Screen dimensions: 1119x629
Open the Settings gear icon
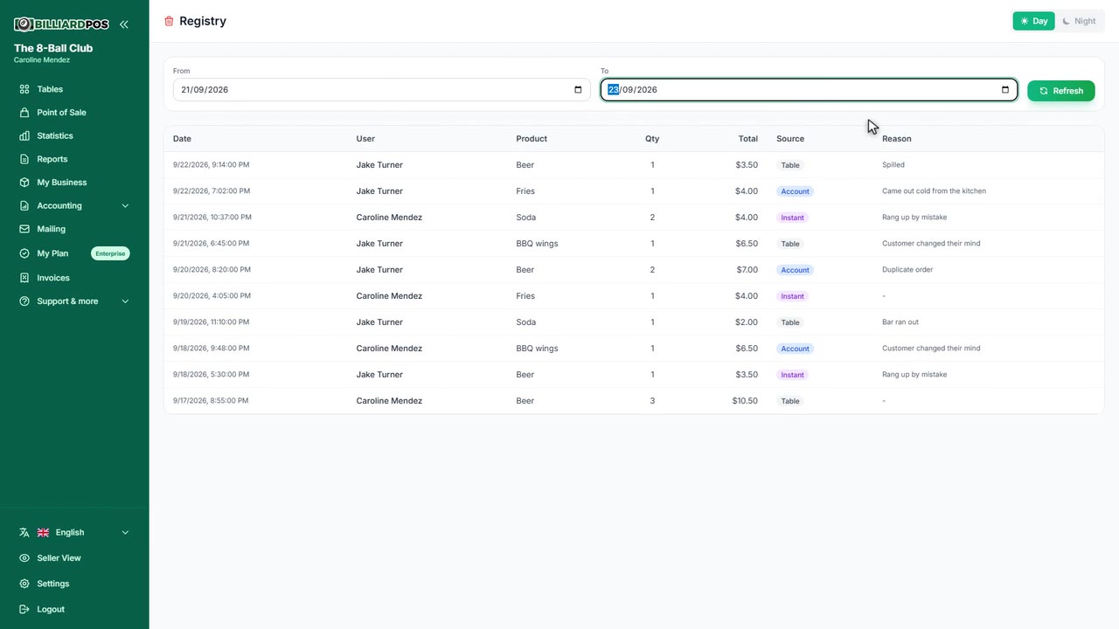coord(24,584)
